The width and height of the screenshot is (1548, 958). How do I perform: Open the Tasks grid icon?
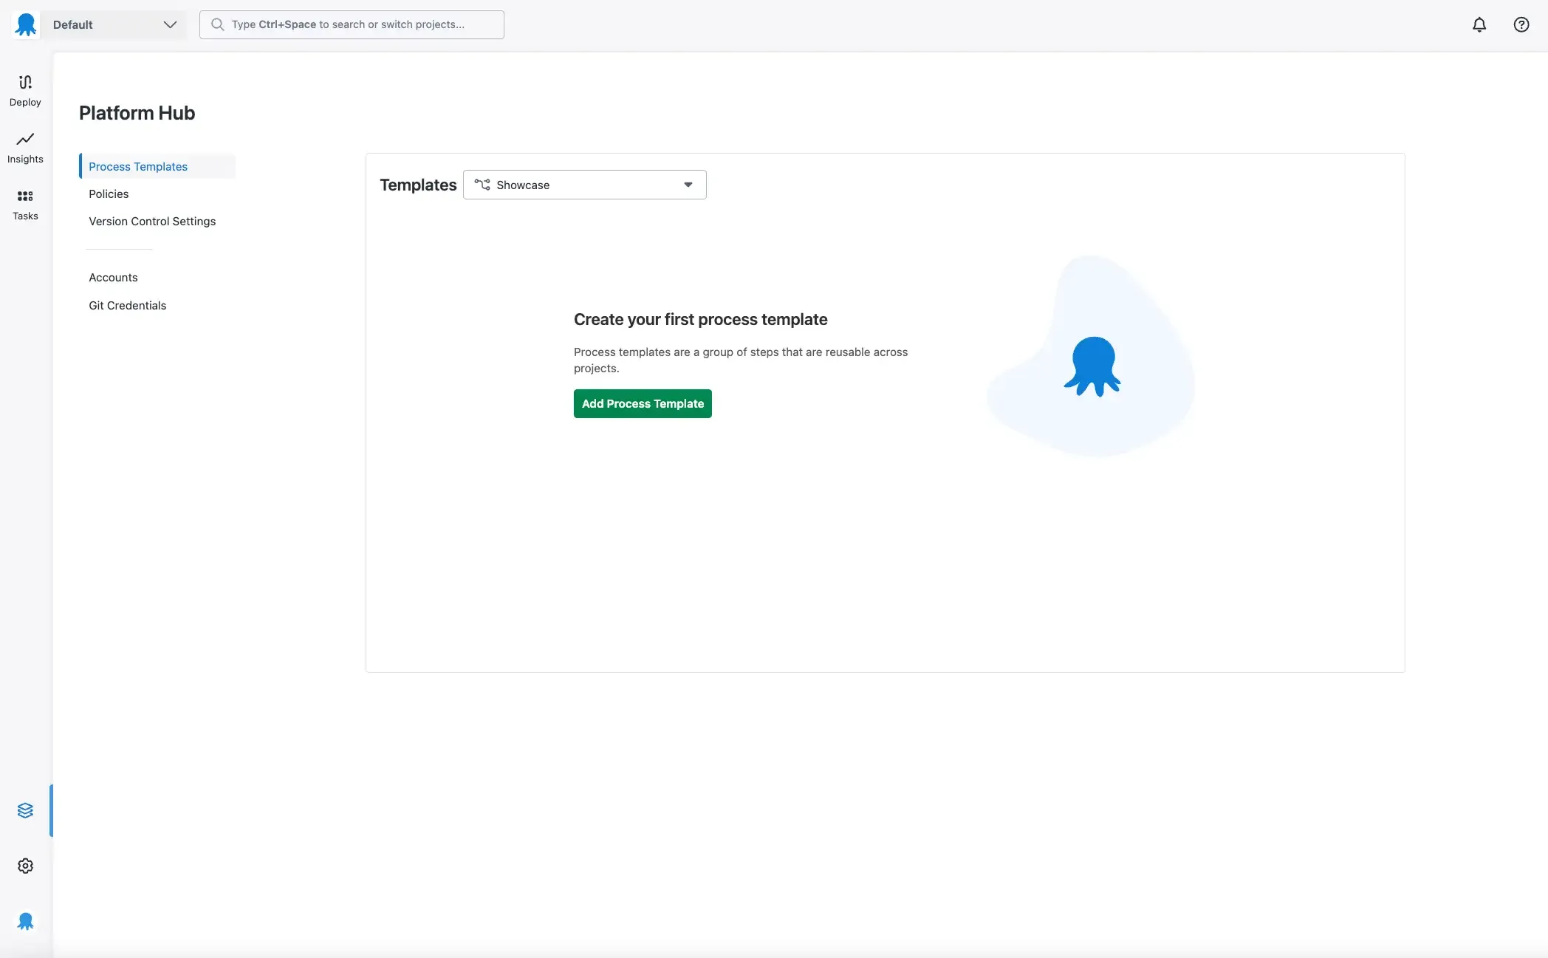tap(25, 196)
